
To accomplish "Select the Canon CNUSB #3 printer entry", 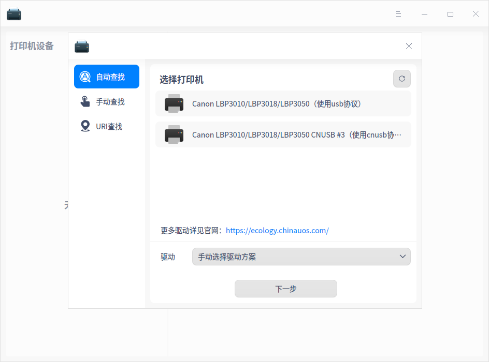I will [x=284, y=134].
